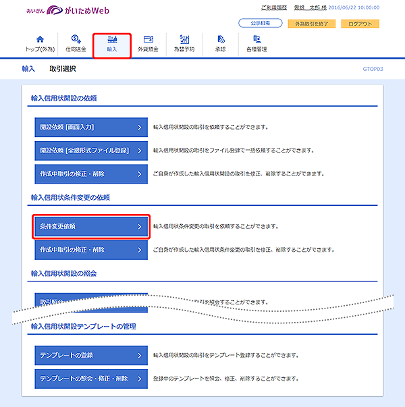
Task: Click the 輸入信用状開設の照会 section heading
Action: point(64,273)
